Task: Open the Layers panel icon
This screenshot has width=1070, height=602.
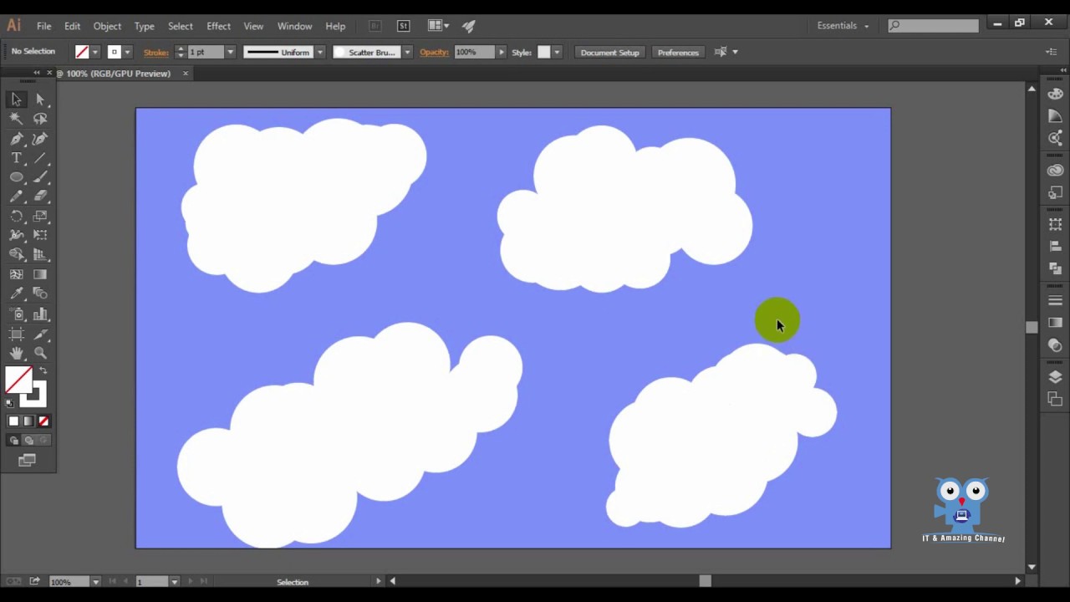Action: [1055, 377]
